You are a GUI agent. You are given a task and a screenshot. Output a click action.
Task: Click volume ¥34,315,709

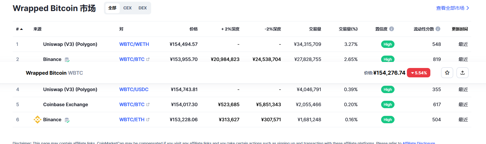307,44
